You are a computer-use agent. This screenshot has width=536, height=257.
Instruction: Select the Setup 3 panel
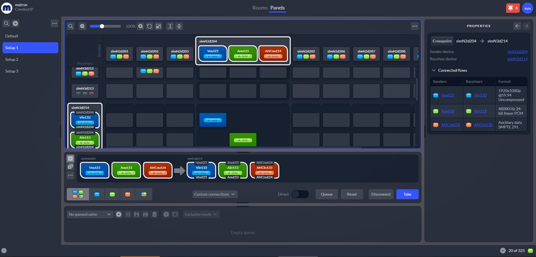tap(30, 71)
